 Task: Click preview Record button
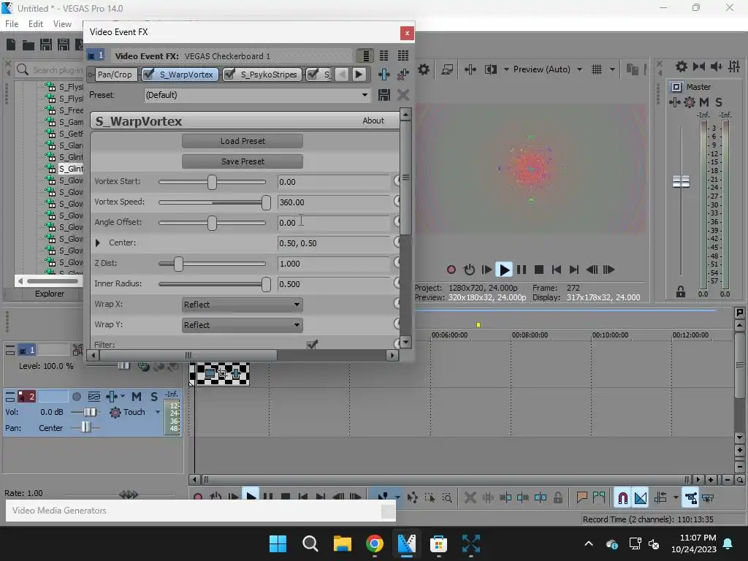pos(451,270)
